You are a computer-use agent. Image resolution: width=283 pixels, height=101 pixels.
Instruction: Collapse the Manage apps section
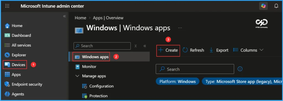pos(77,76)
